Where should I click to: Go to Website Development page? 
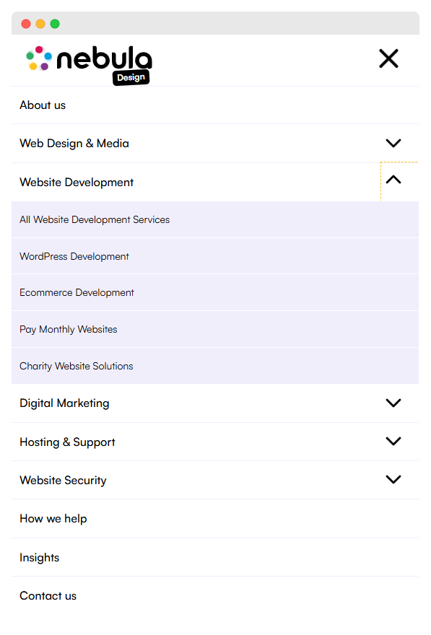(x=77, y=183)
